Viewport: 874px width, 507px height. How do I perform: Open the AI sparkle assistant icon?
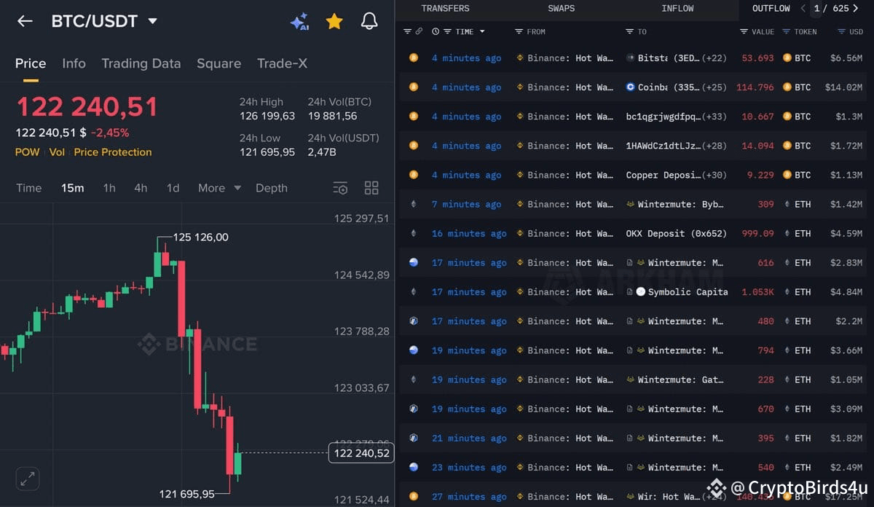tap(299, 21)
